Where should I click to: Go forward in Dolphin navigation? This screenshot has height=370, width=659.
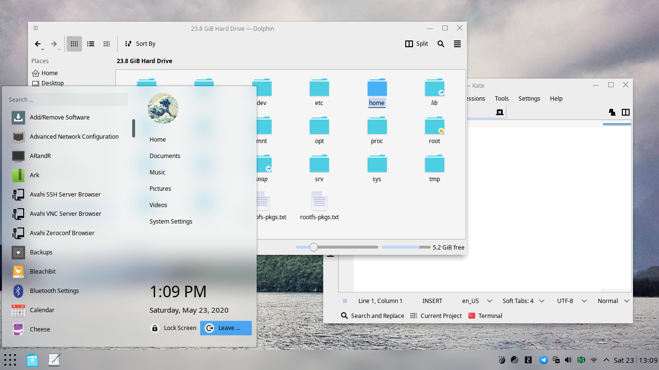(54, 44)
